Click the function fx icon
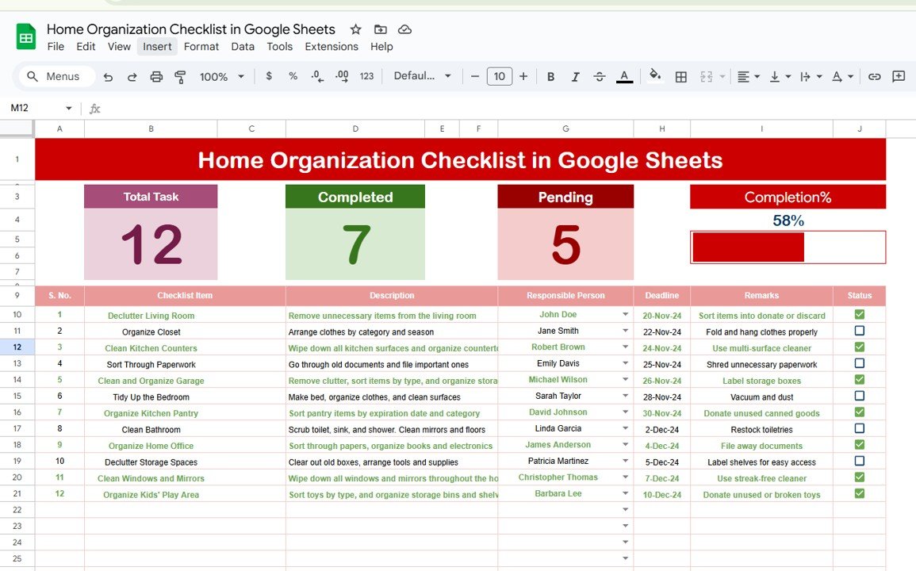This screenshot has height=571, width=916. pyautogui.click(x=94, y=109)
